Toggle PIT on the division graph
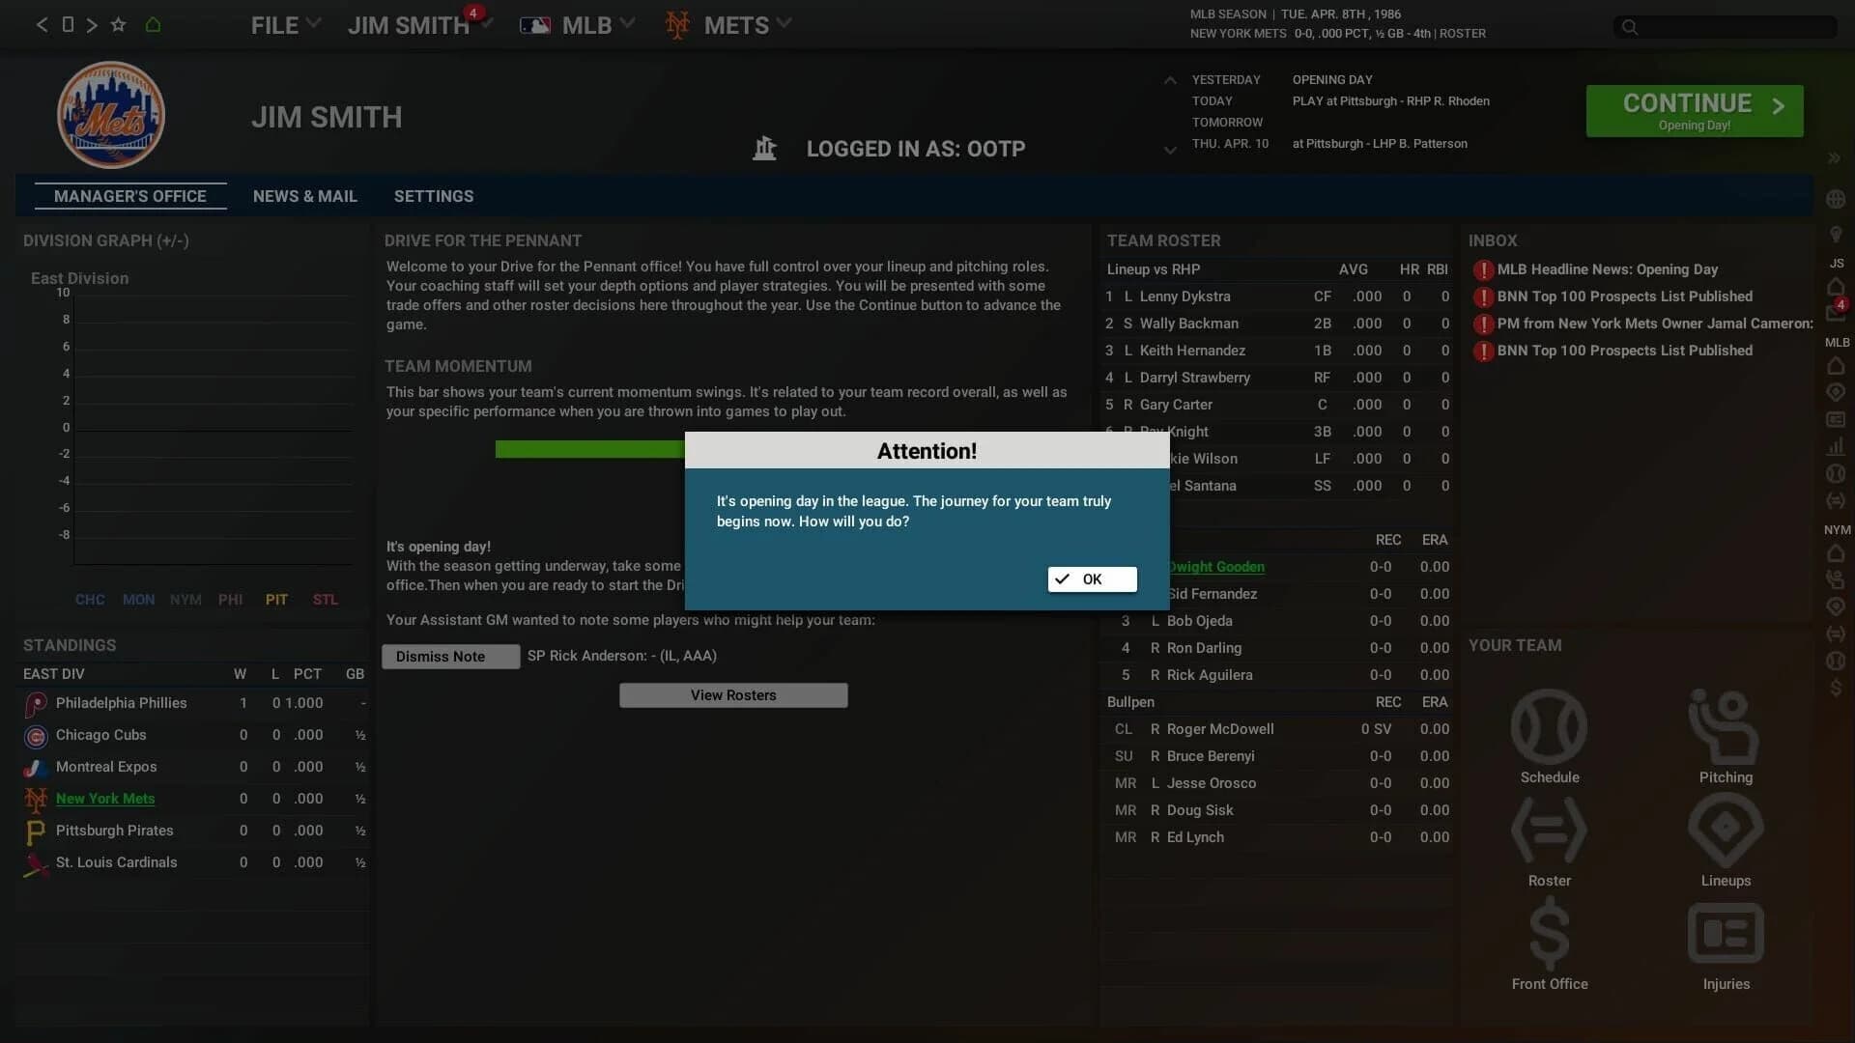The width and height of the screenshot is (1855, 1043). 277,600
